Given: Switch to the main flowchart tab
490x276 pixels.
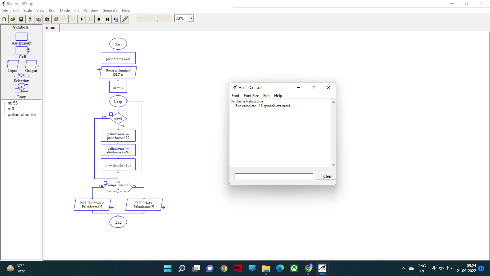Looking at the screenshot, I should (x=51, y=28).
